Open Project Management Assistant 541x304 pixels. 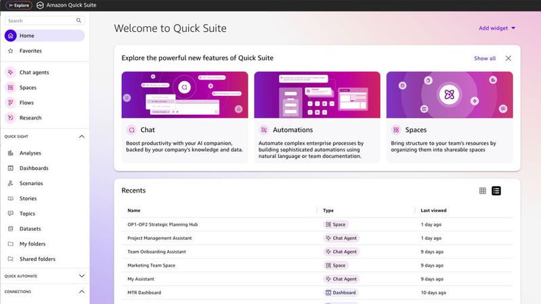(159, 238)
